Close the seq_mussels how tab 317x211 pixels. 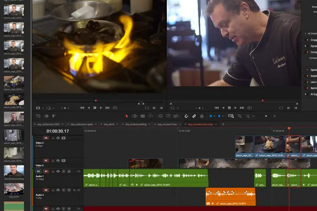click(x=155, y=124)
